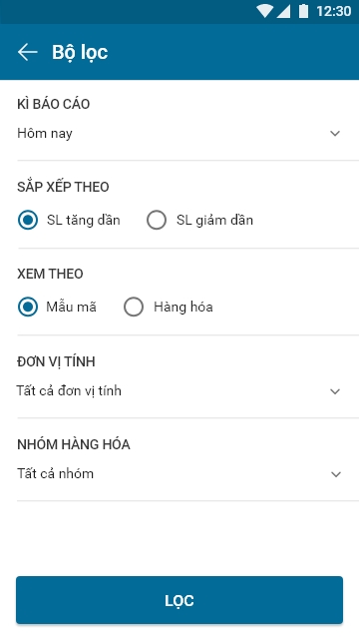Image resolution: width=359 pixels, height=639 pixels.
Task: Select the SL giảm dần radio option
Action: coord(199,220)
